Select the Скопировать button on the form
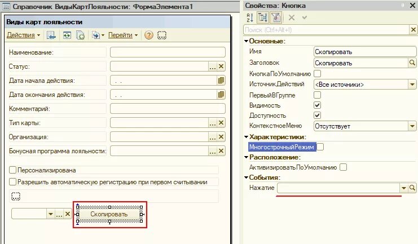418x244 pixels. coord(109,214)
